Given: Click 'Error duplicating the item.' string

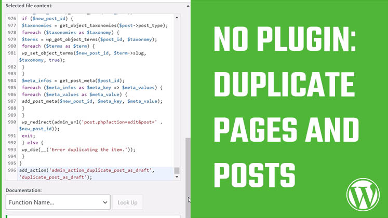Looking at the screenshot, I should click(x=89, y=149).
